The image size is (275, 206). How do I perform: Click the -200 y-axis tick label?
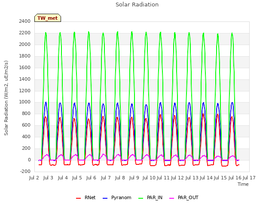click(x=25, y=171)
